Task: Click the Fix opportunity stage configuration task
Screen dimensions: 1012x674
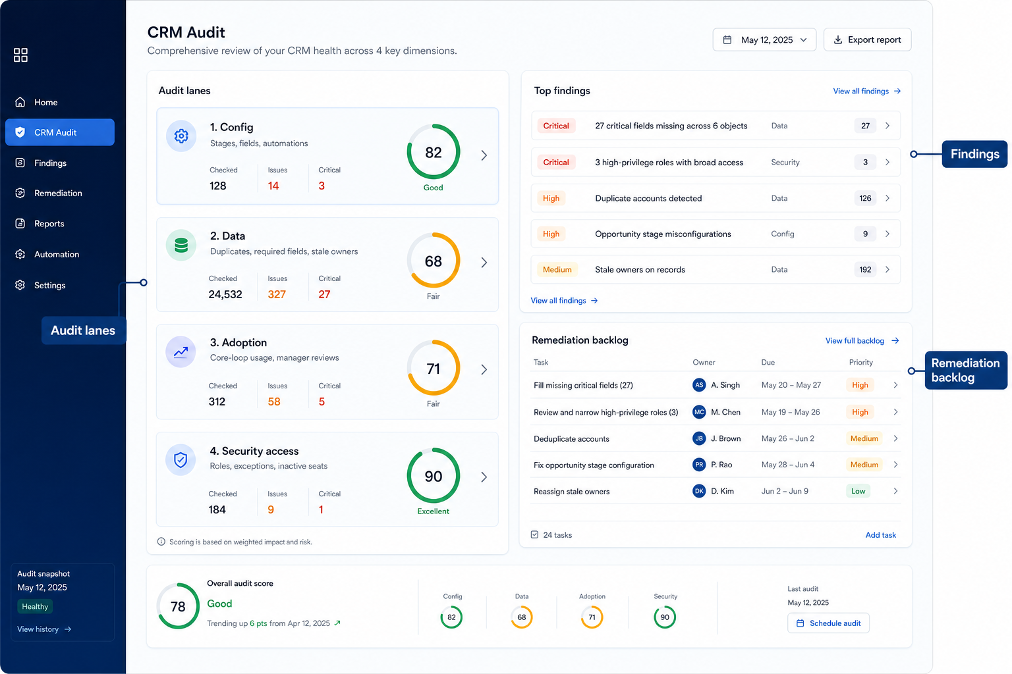Action: [594, 465]
